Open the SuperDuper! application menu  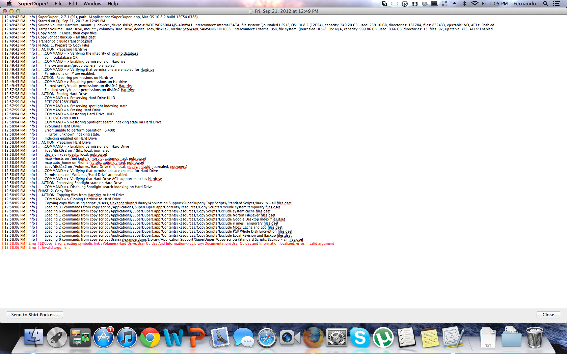point(33,4)
